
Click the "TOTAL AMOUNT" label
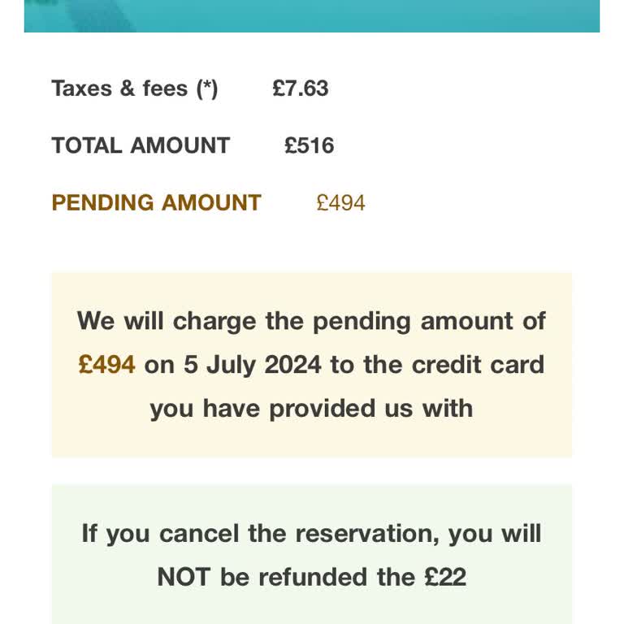pos(141,145)
